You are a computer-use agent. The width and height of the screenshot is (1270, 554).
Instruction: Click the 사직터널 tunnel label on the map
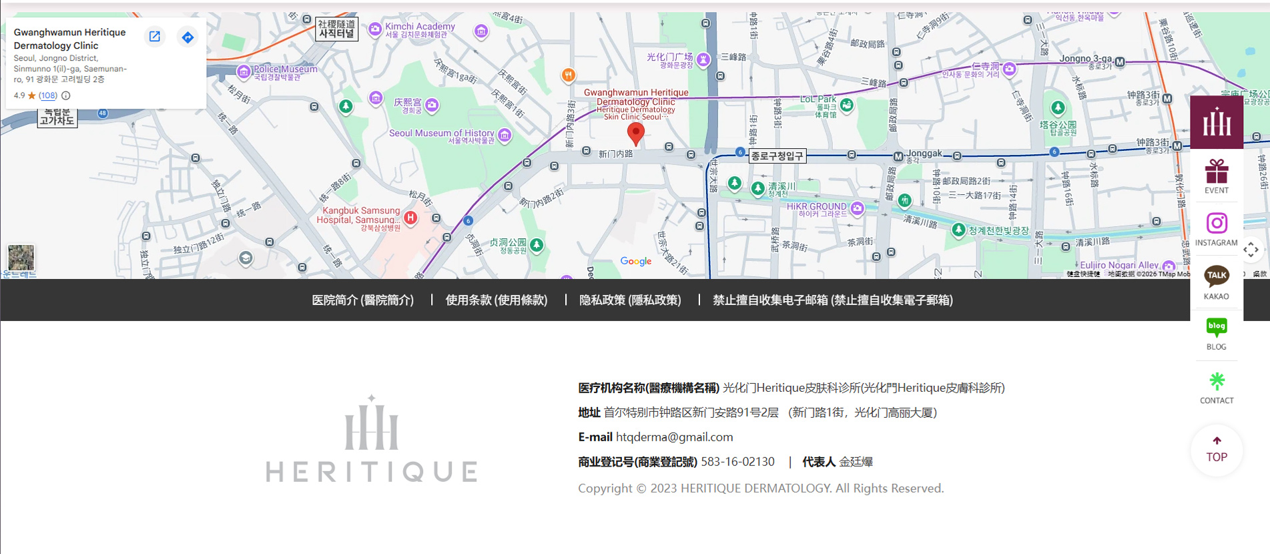[x=336, y=29]
